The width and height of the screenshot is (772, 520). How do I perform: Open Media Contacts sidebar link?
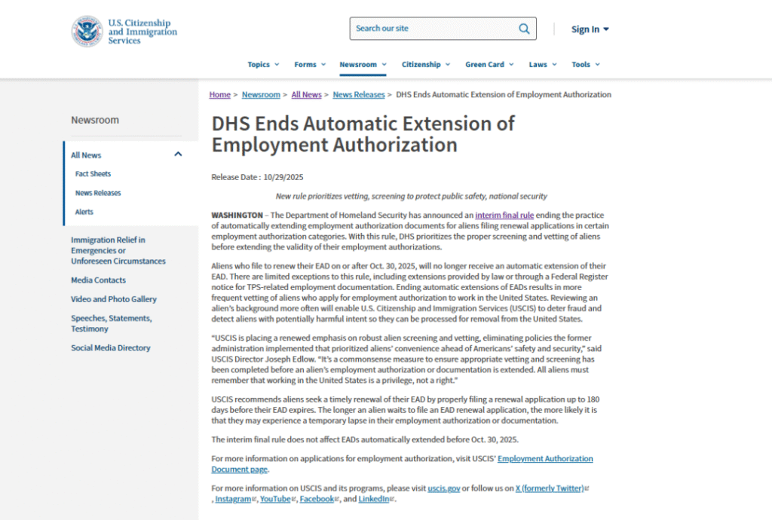(x=99, y=280)
